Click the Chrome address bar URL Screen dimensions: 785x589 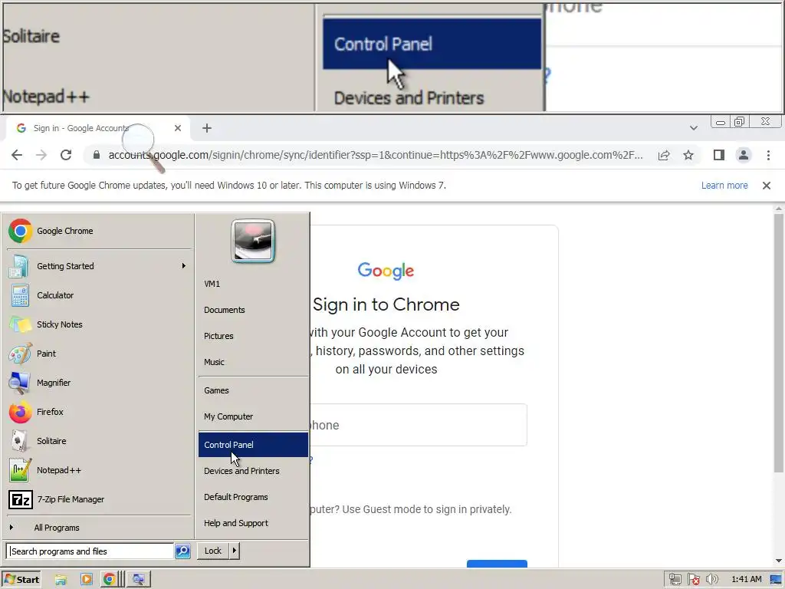376,155
